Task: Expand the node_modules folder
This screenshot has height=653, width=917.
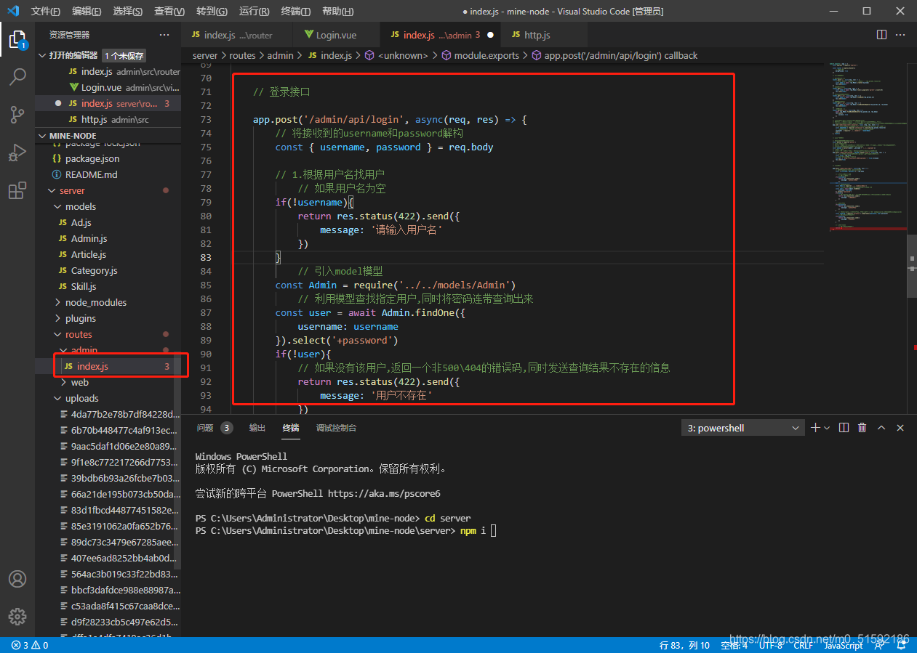Action: tap(95, 302)
